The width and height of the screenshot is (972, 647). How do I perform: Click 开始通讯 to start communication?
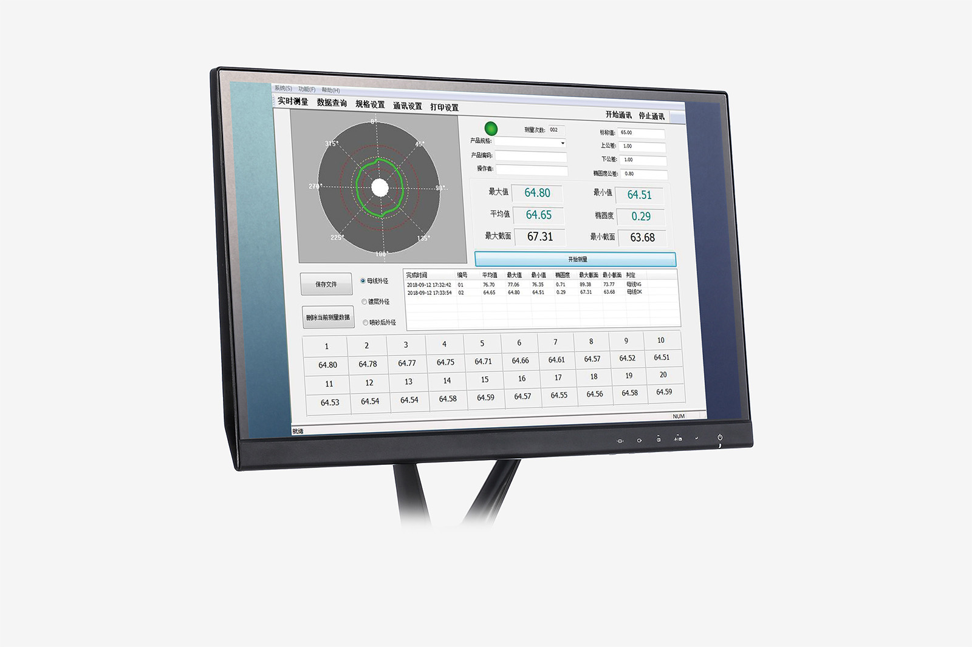[x=618, y=115]
